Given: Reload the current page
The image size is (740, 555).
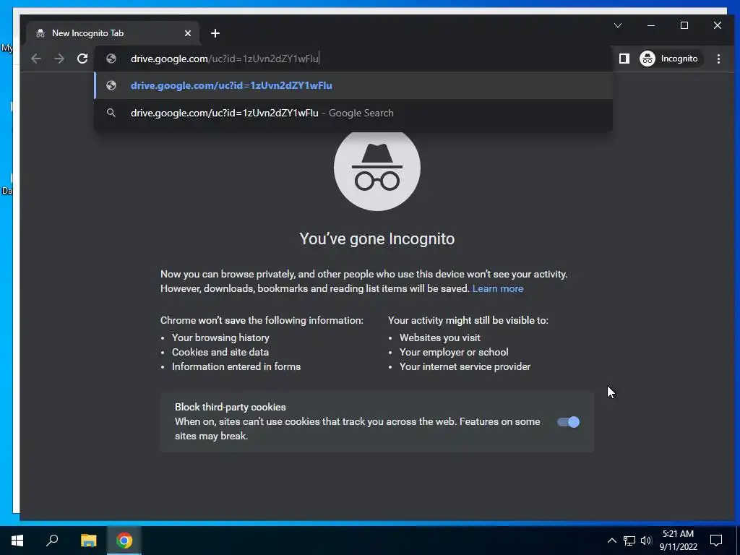Looking at the screenshot, I should click(x=82, y=59).
